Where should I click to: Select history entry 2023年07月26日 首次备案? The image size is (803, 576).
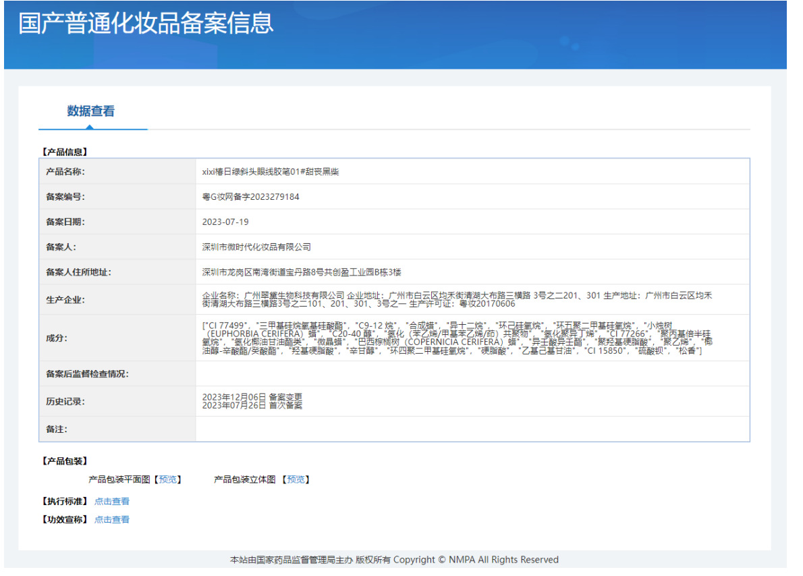(x=252, y=405)
